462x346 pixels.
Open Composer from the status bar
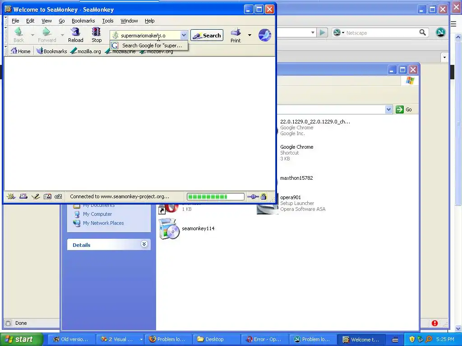pyautogui.click(x=36, y=196)
